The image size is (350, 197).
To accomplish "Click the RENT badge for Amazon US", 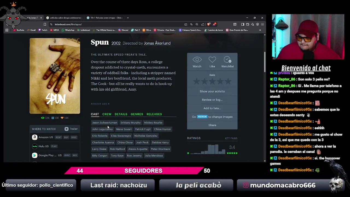I will pos(59,137).
